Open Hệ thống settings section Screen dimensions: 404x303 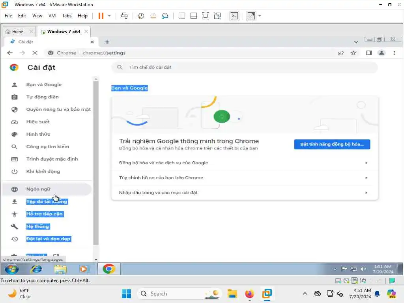click(x=47, y=226)
